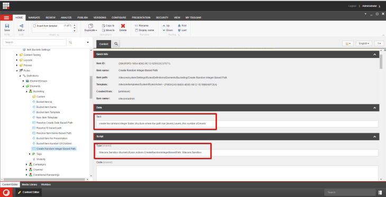Expand the Tags tree node

30,154
